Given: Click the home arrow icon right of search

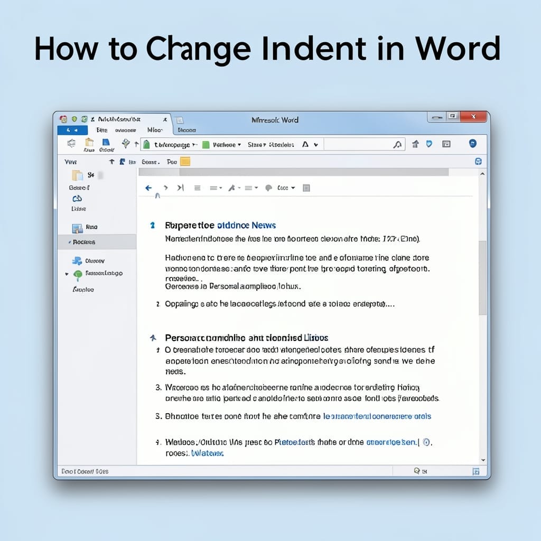Looking at the screenshot, I should (415, 144).
